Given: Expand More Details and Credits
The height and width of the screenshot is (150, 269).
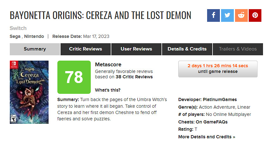Looking at the screenshot, I should [x=207, y=137].
